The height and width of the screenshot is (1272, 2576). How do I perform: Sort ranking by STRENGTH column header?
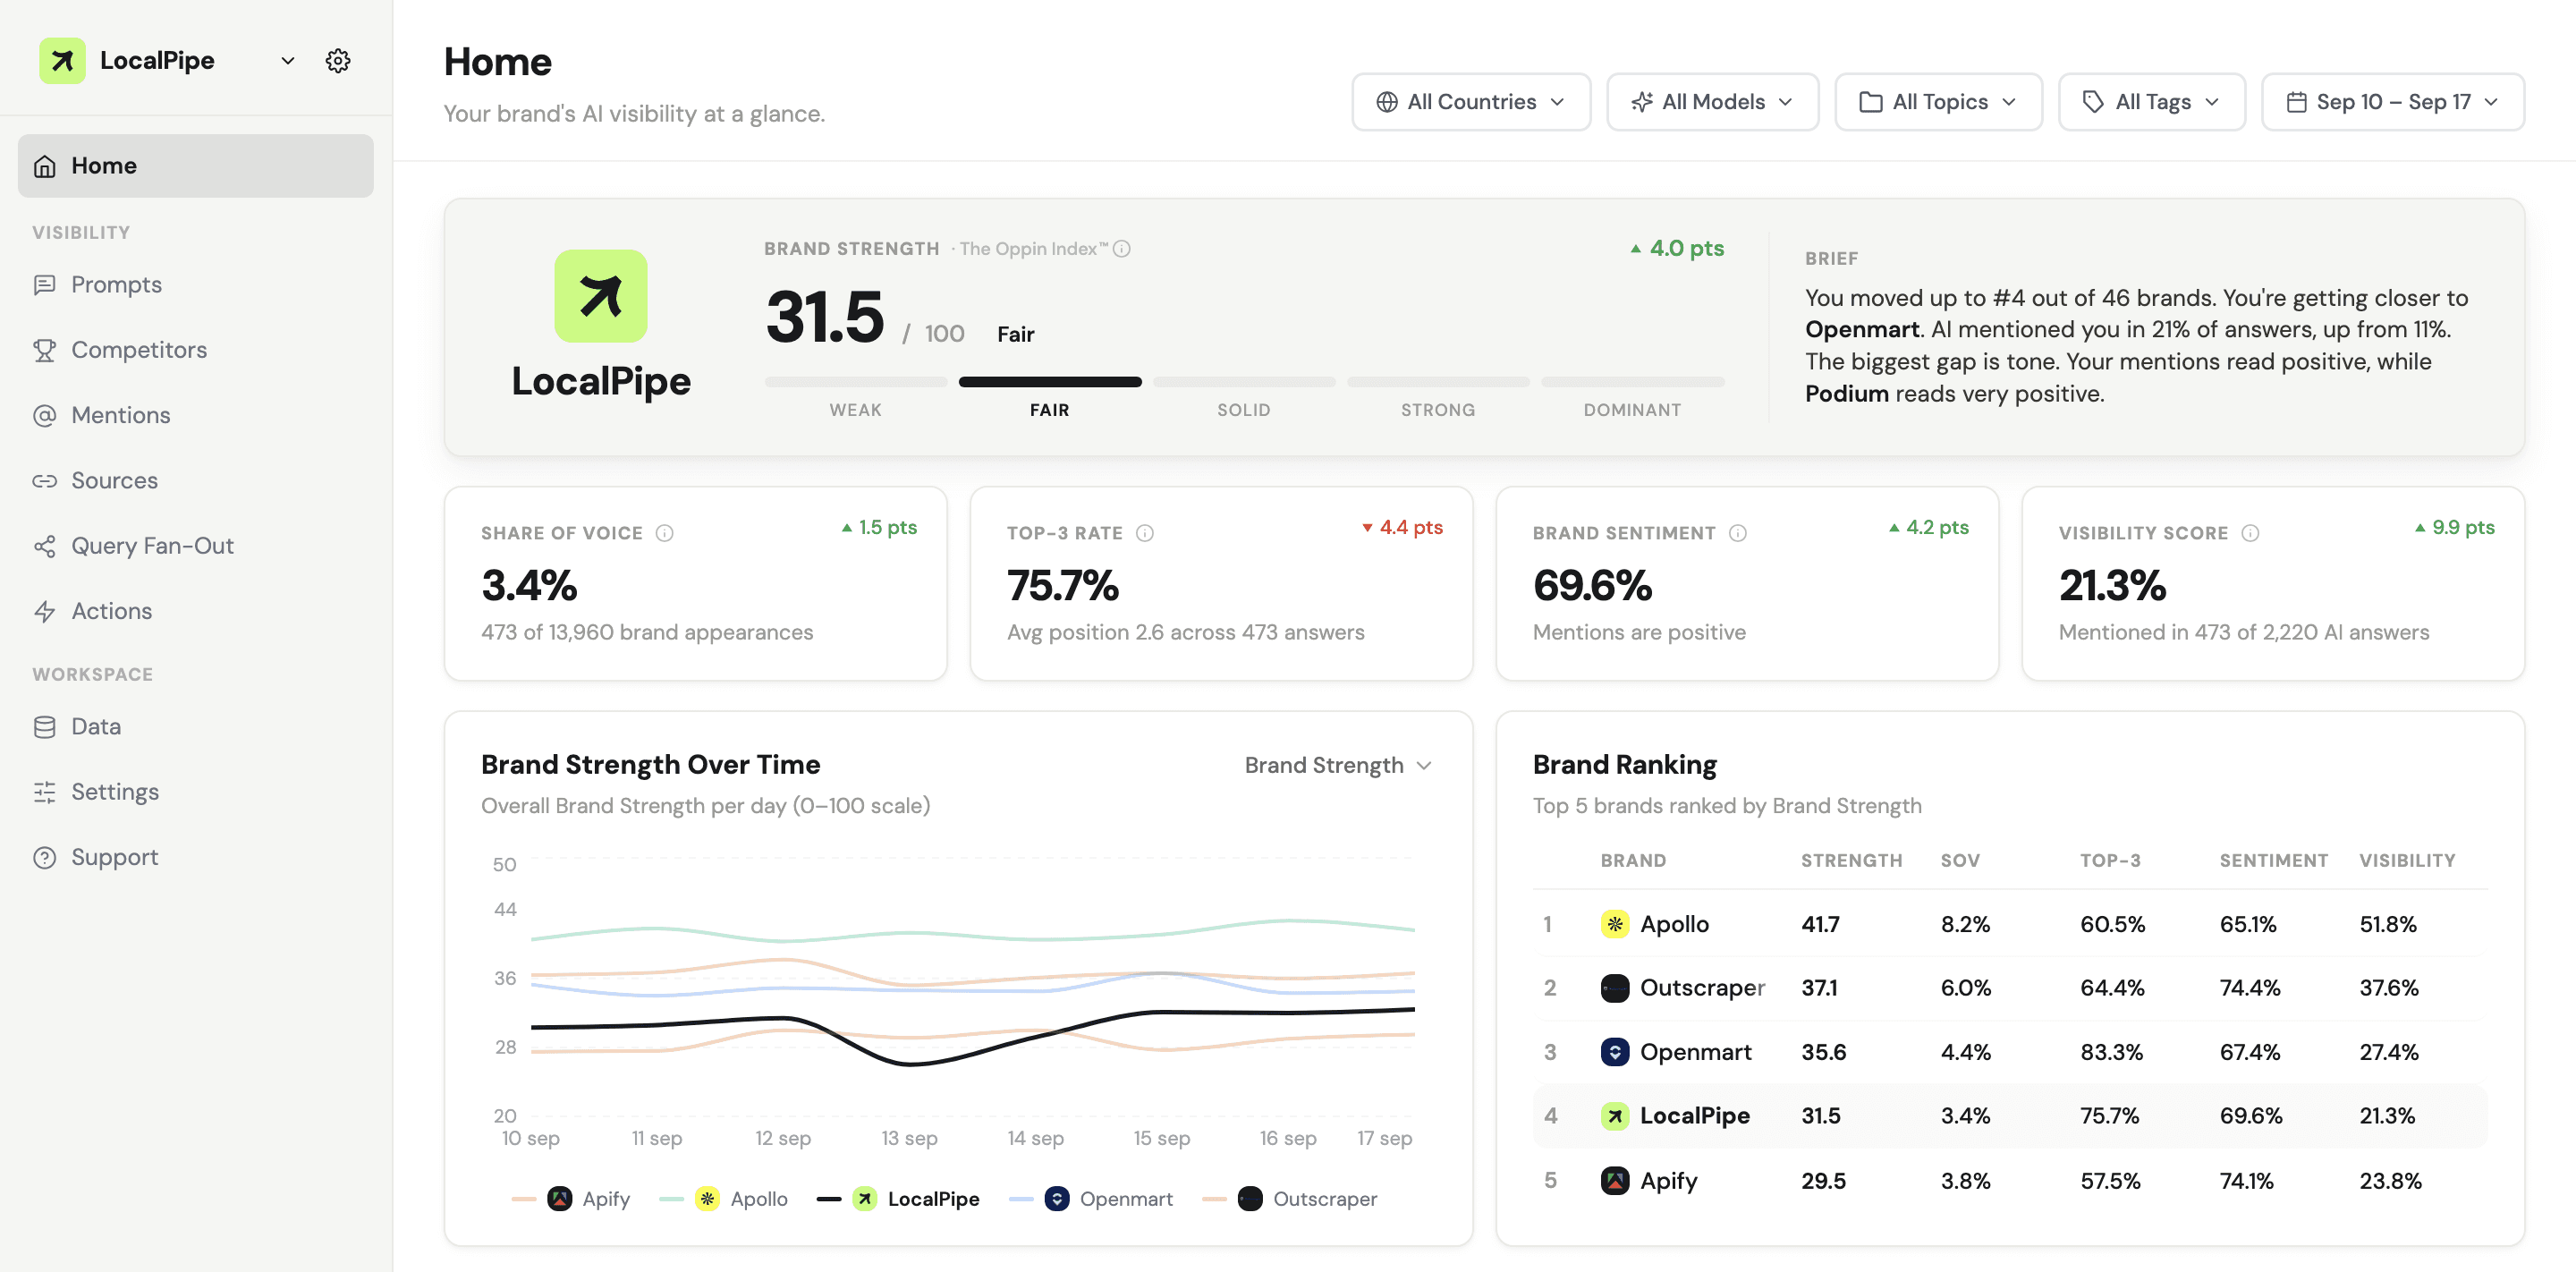coord(1851,861)
